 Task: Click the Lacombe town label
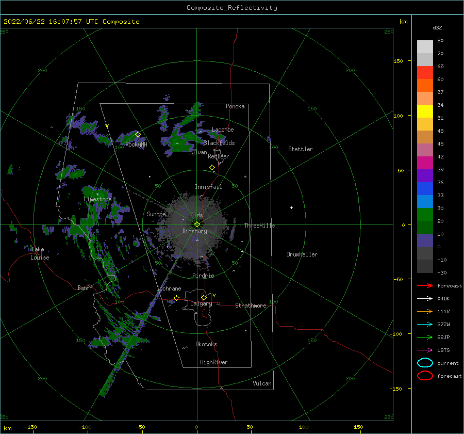point(223,130)
